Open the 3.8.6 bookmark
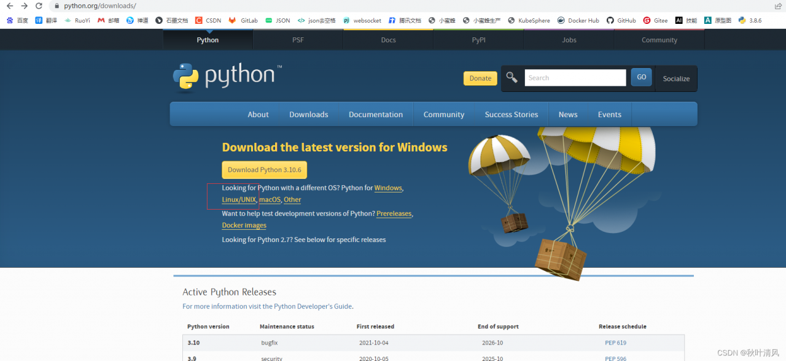786x361 pixels. coord(750,20)
